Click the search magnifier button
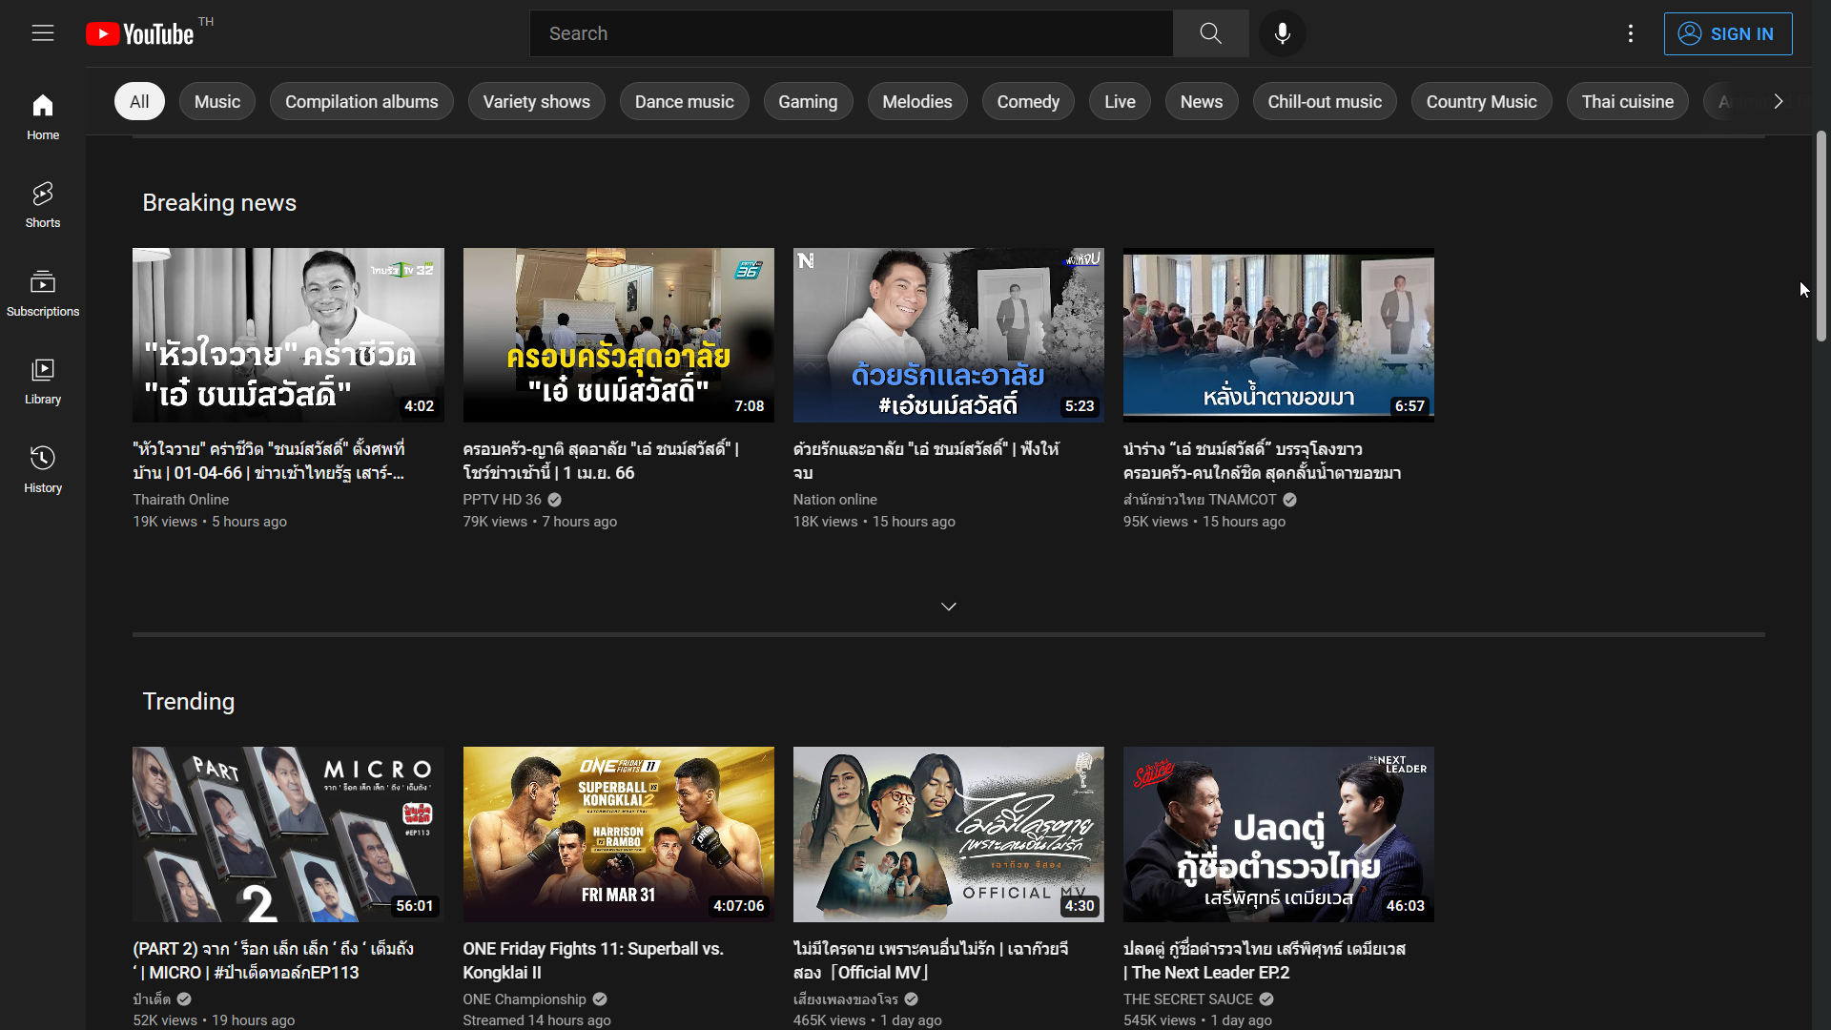This screenshot has height=1030, width=1831. tap(1211, 33)
